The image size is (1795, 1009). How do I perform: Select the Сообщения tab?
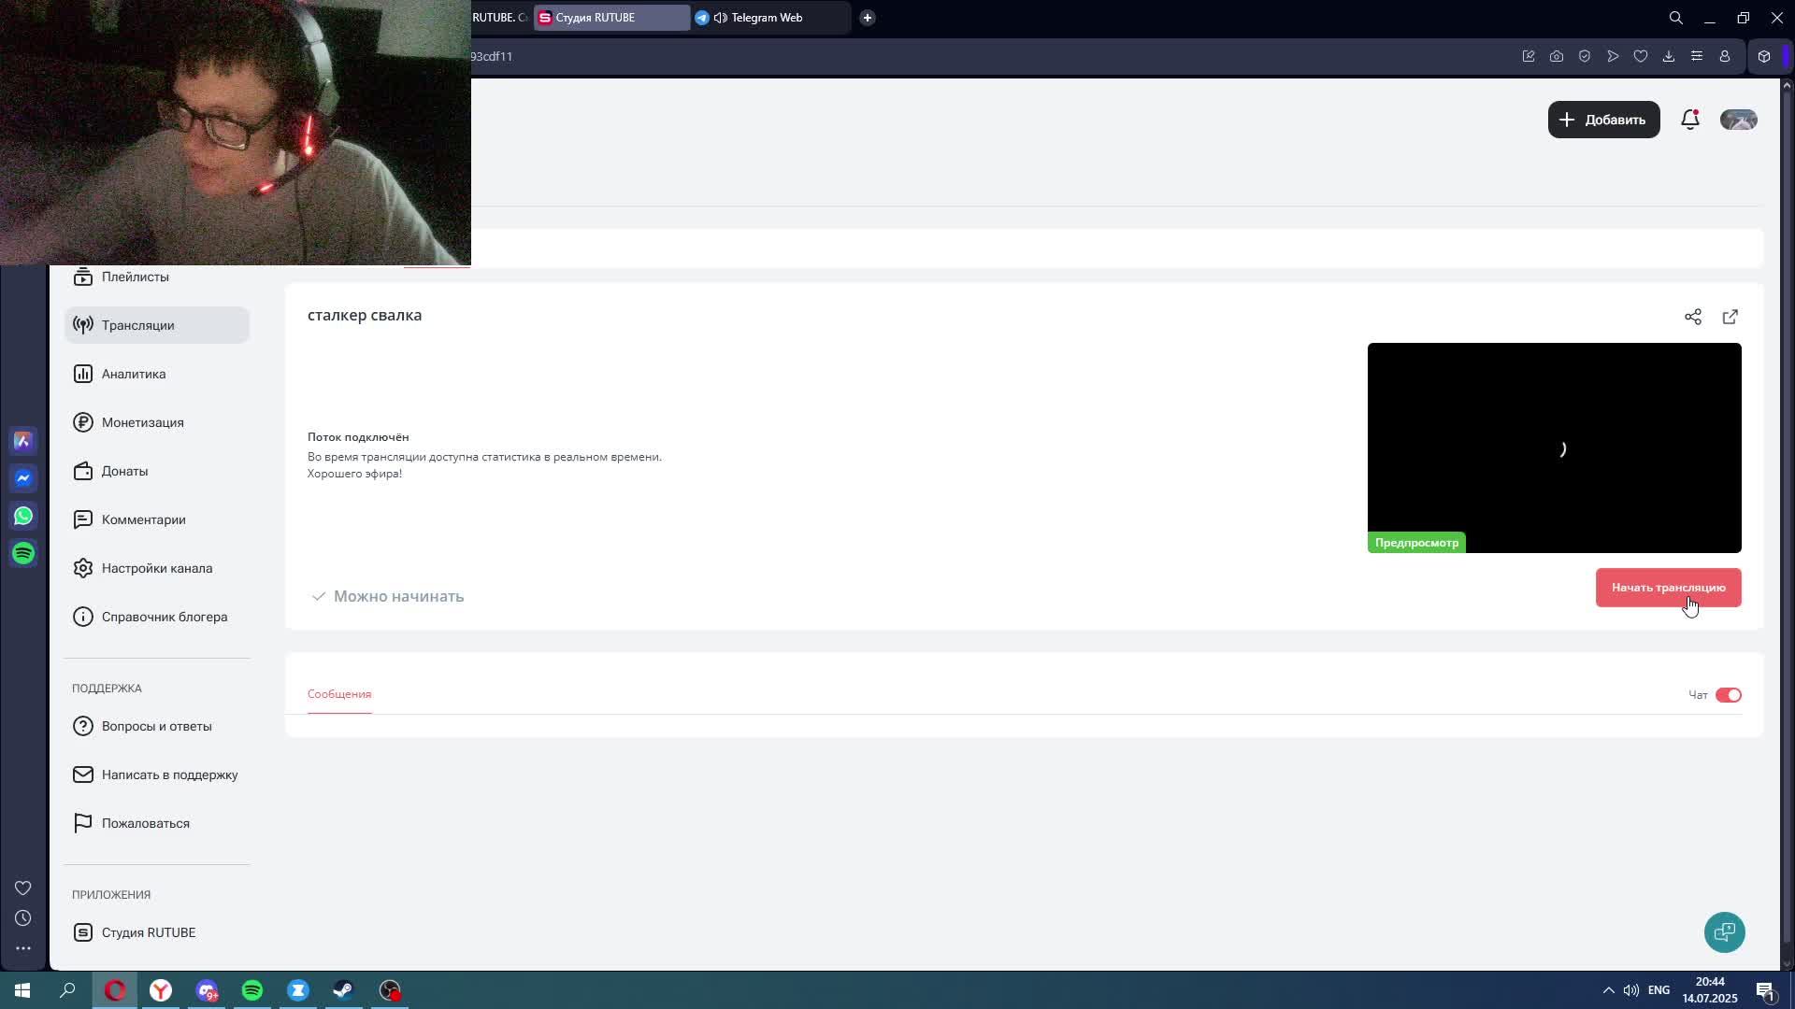tap(339, 694)
